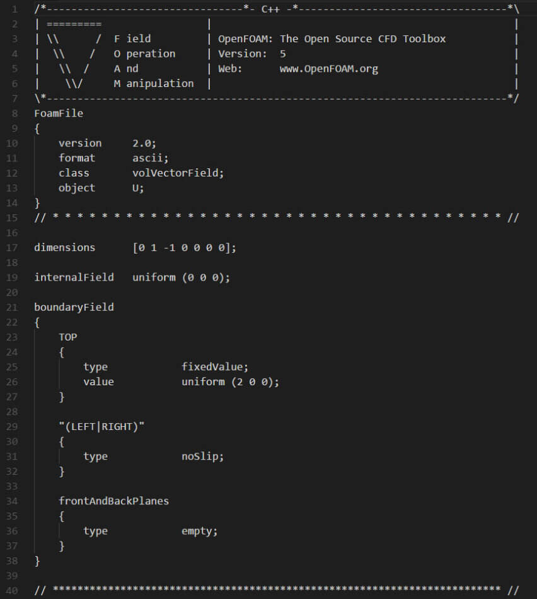This screenshot has width=537, height=599.
Task: Click the volVectorField class value
Action: [178, 173]
